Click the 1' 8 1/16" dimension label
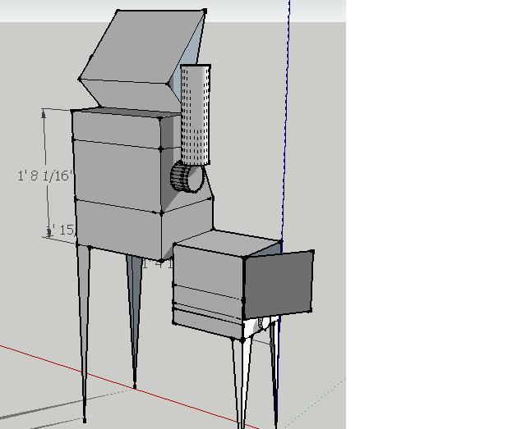The height and width of the screenshot is (429, 526). 46,175
